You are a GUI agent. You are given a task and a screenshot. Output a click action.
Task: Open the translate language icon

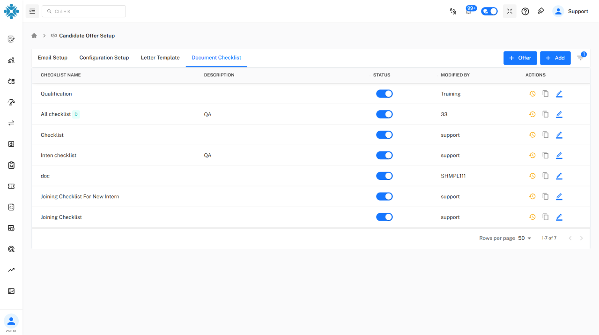click(x=453, y=11)
